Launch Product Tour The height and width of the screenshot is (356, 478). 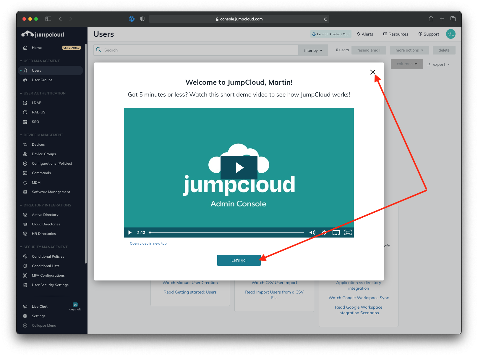331,34
